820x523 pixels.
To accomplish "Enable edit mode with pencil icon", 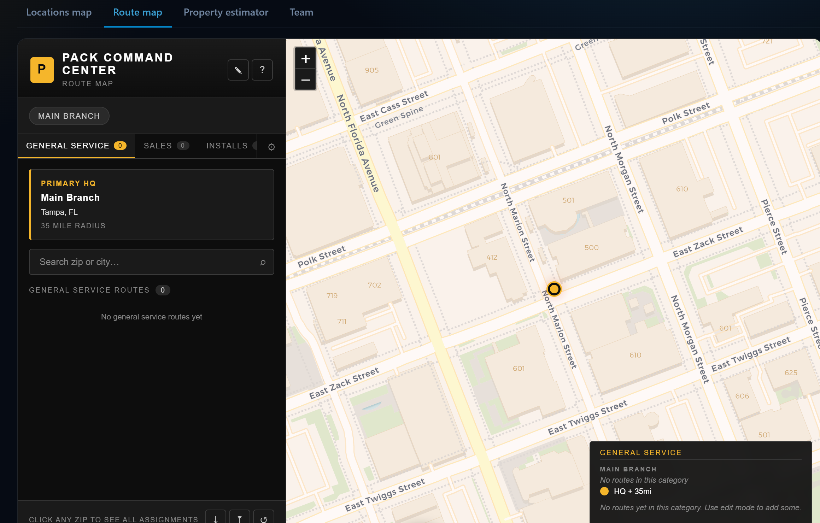I will [238, 70].
